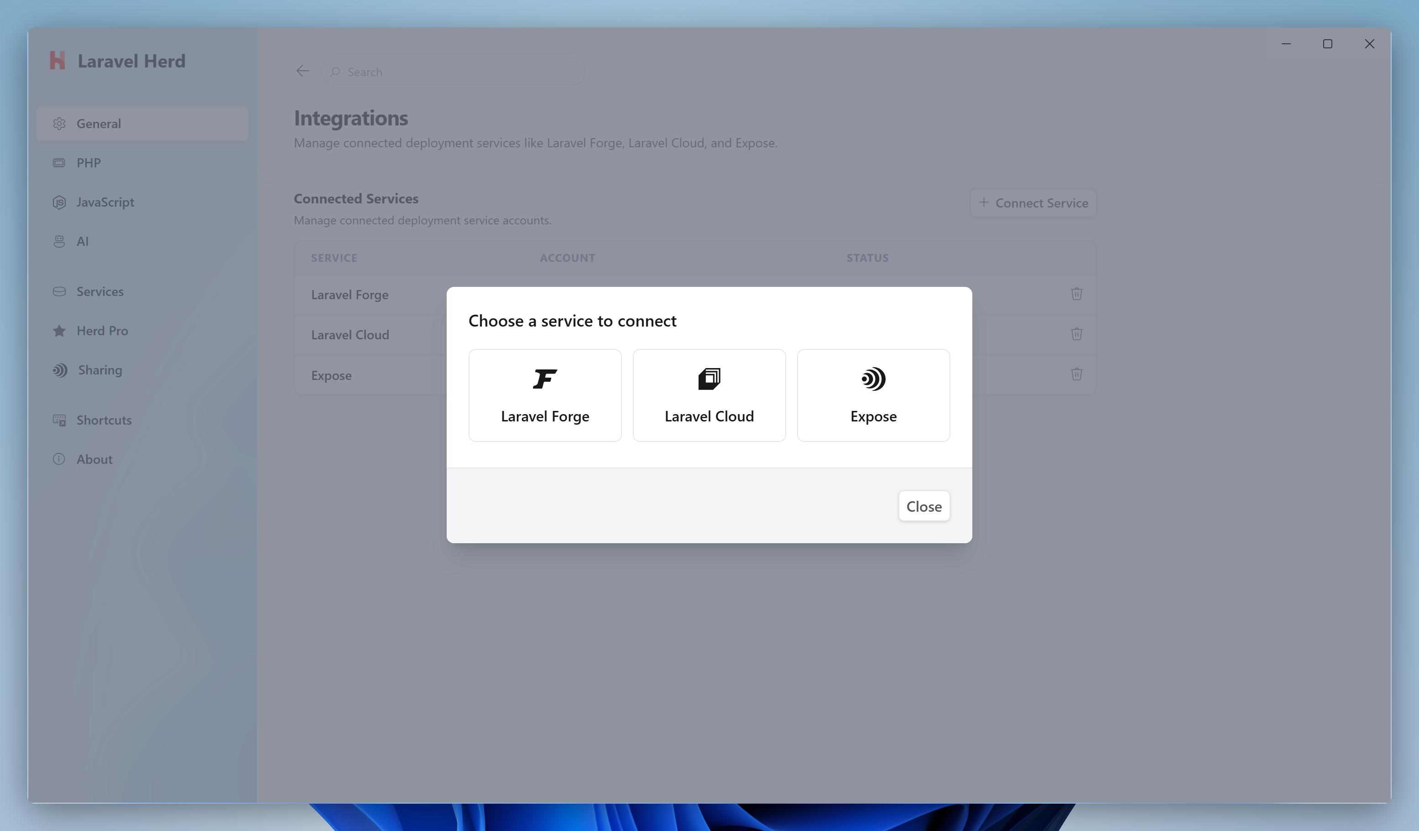
Task: Click the Laravel Cloud stacked squares icon
Action: (x=709, y=379)
